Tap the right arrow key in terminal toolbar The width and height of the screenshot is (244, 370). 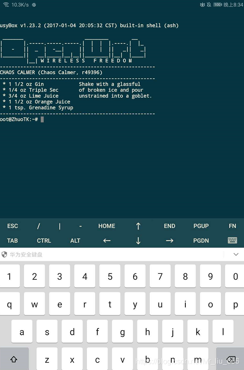pyautogui.click(x=170, y=240)
